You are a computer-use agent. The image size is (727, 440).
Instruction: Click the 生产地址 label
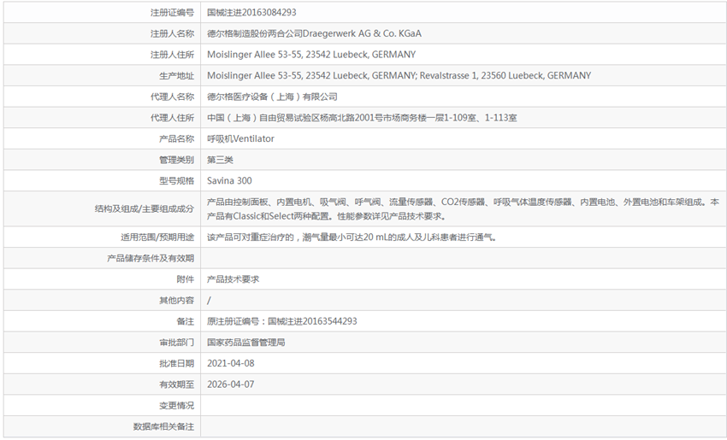click(176, 76)
